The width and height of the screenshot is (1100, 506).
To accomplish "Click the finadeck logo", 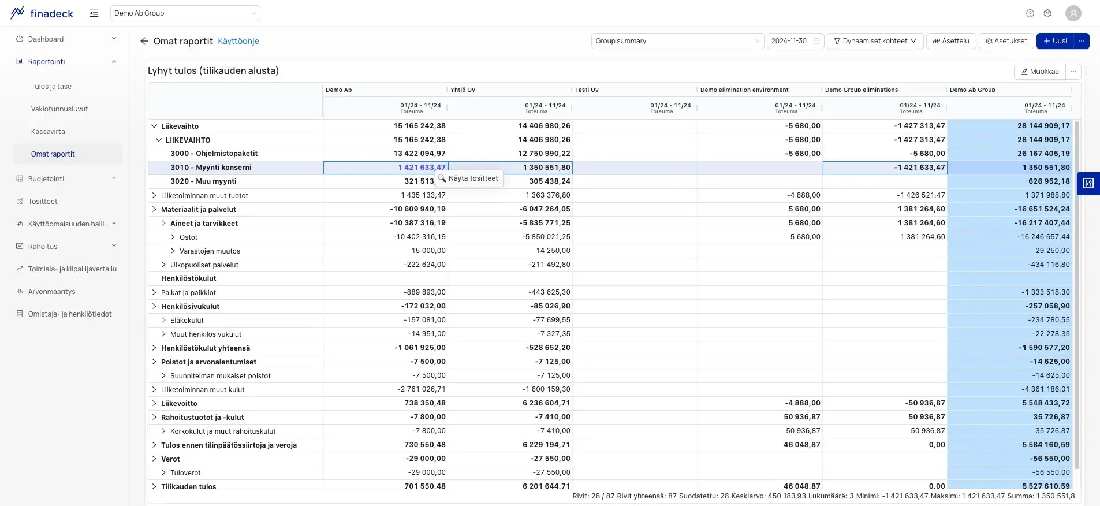I will pyautogui.click(x=42, y=13).
